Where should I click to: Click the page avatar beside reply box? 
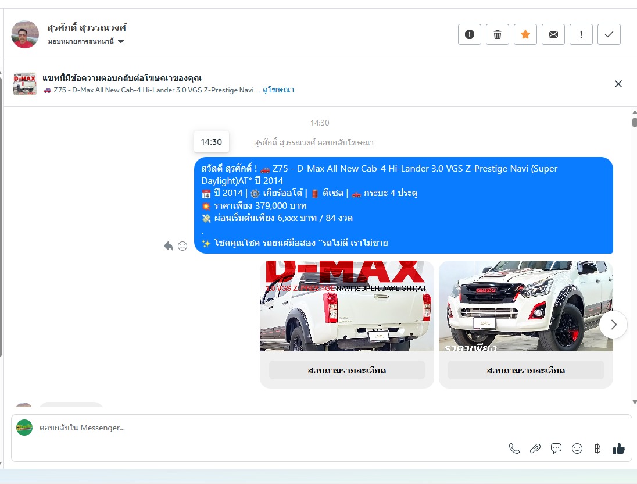click(x=24, y=428)
